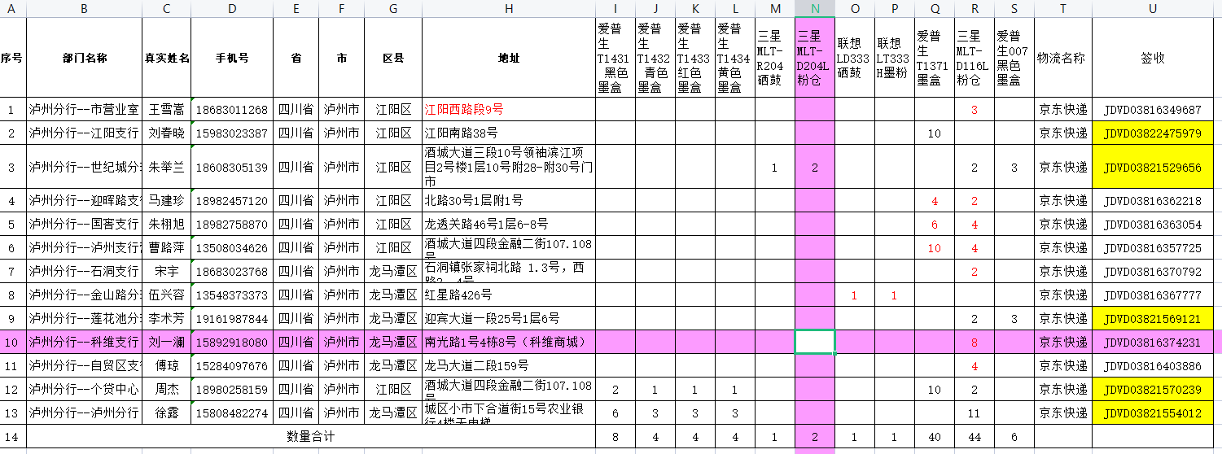
Task: Click the 物流名称 header cell
Action: [x=1063, y=58]
